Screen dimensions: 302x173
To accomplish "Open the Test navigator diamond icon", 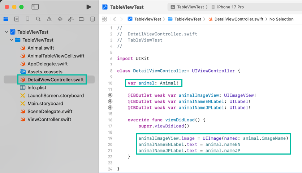I will point(60,19).
